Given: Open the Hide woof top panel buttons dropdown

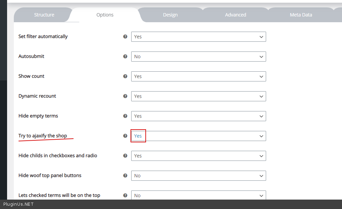Looking at the screenshot, I should (198, 176).
